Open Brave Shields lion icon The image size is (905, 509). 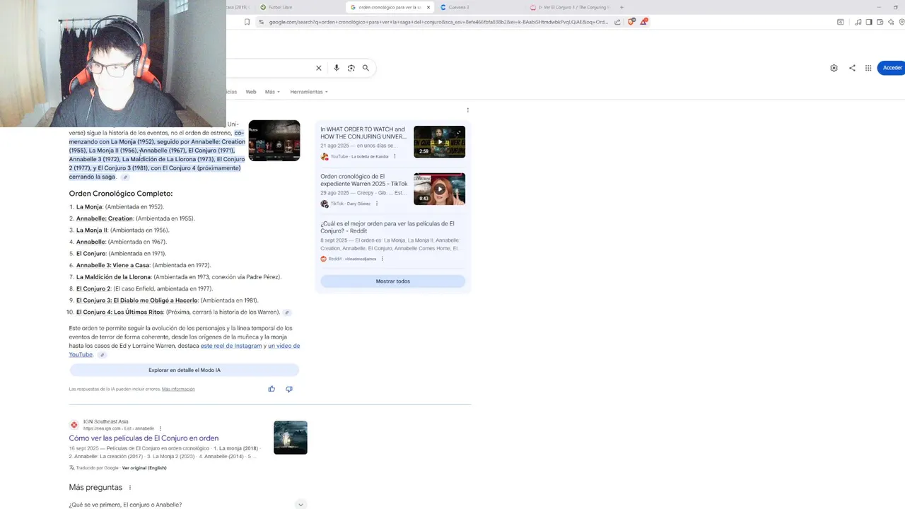click(x=631, y=22)
